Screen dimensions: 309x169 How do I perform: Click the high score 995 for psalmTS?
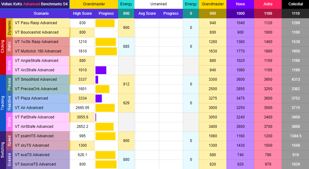(x=82, y=136)
